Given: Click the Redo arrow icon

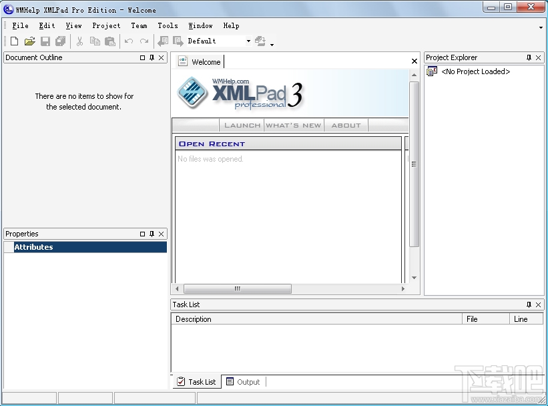Looking at the screenshot, I should tap(144, 41).
